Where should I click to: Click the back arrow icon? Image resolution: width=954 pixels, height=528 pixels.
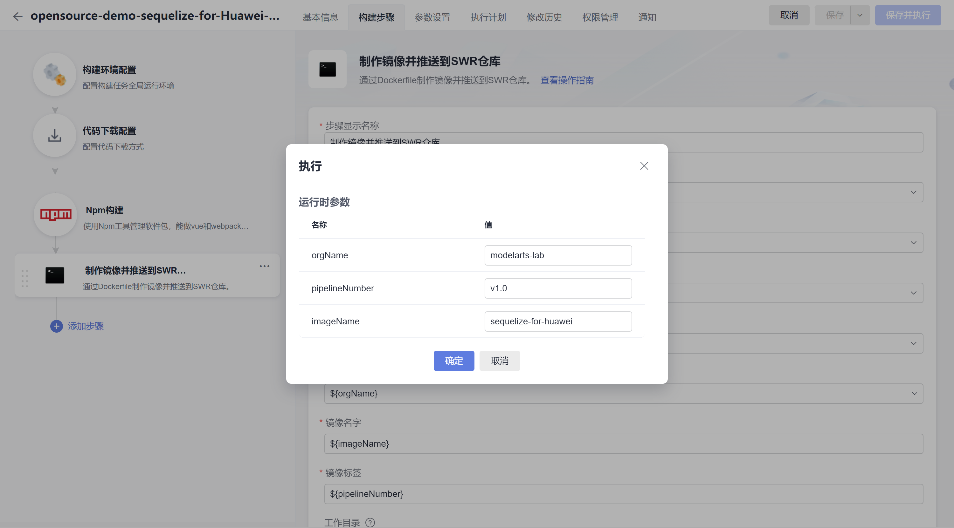(x=17, y=16)
